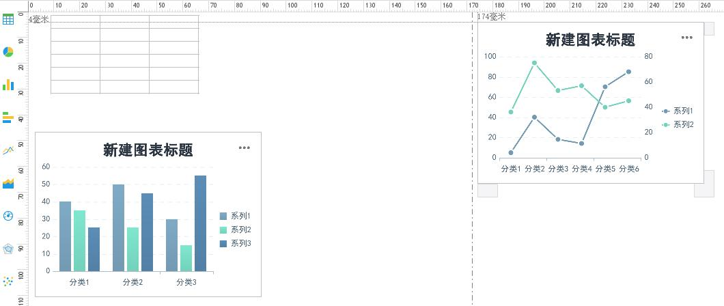Select the line chart icon
Image resolution: width=724 pixels, height=306 pixels.
point(8,150)
